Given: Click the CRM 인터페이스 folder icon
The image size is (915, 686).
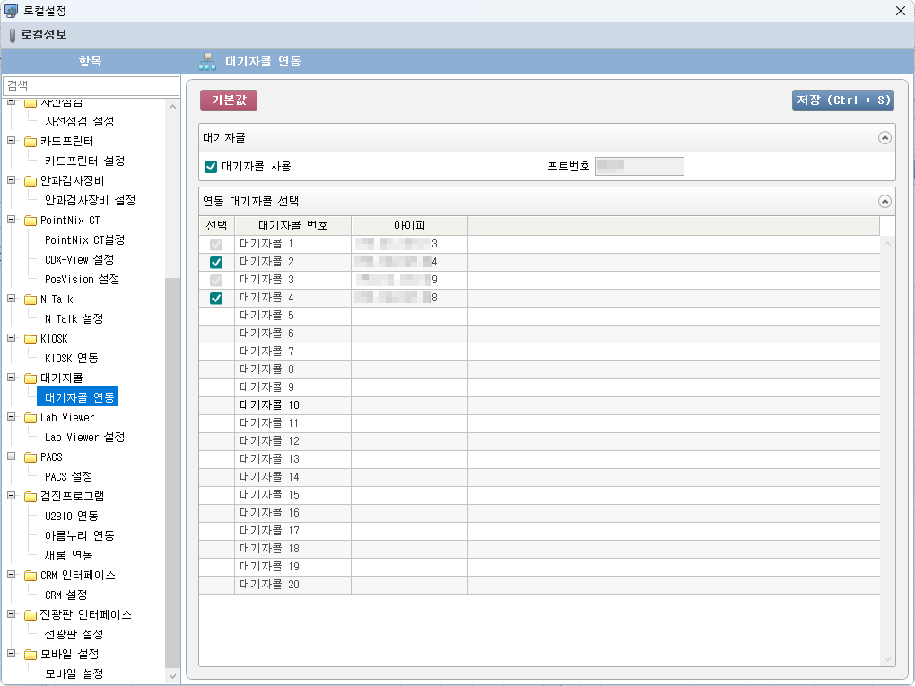Looking at the screenshot, I should (x=30, y=576).
